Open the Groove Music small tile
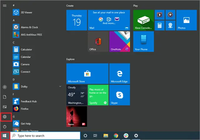The height and width of the screenshot is (140, 200). 170,15
